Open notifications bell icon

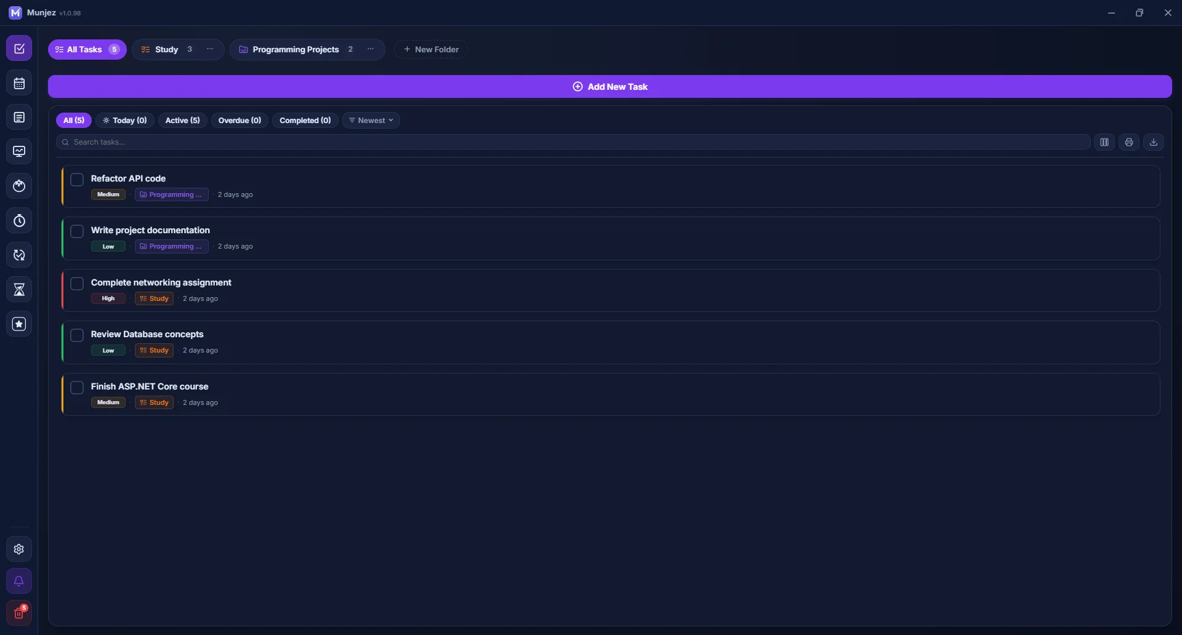point(19,581)
